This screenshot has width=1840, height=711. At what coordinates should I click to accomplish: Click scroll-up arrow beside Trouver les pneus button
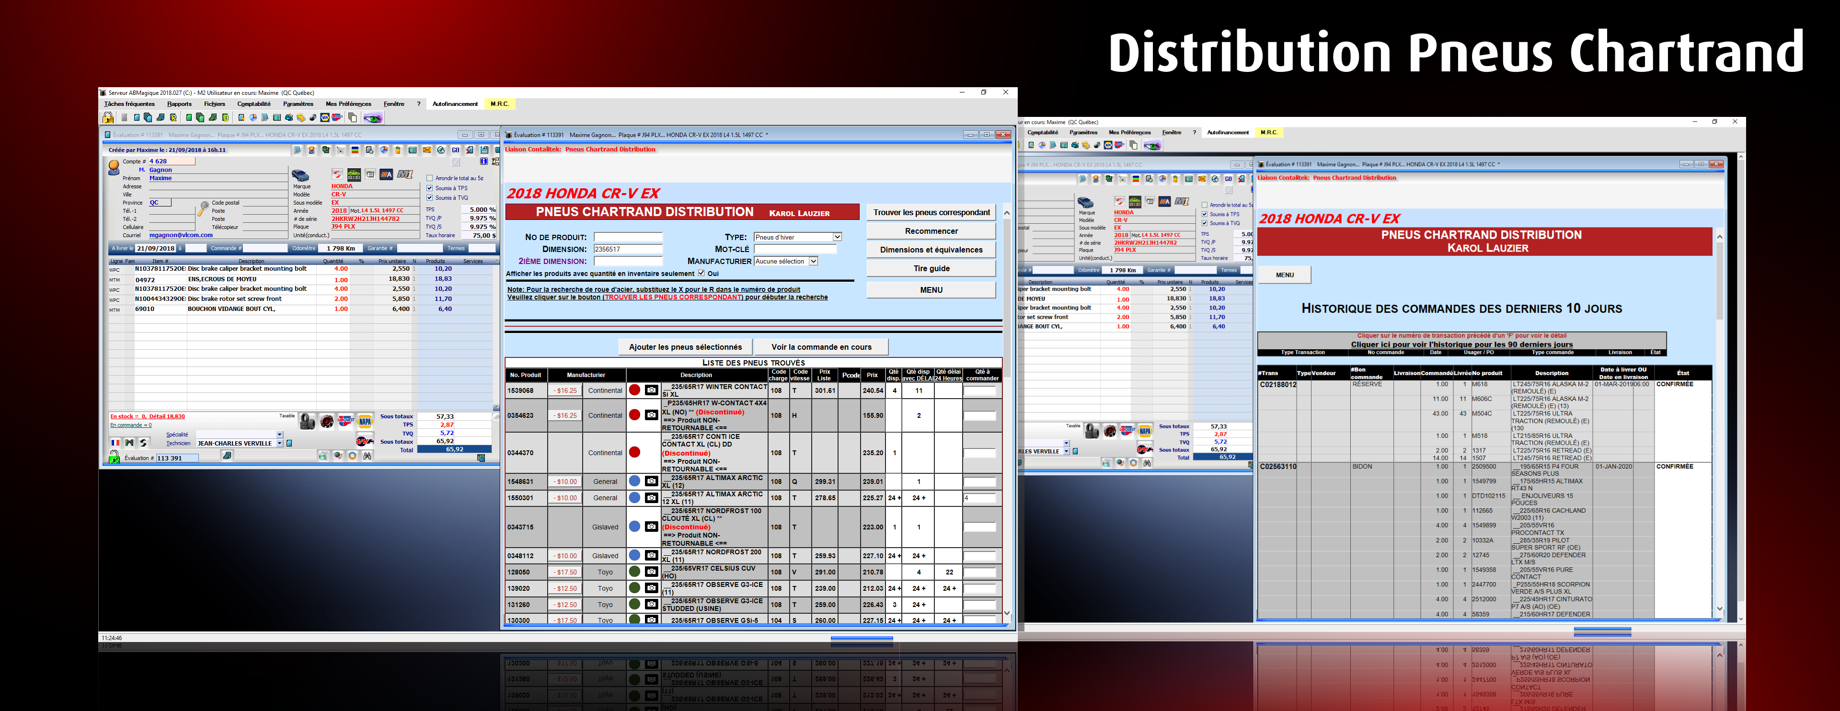click(x=1006, y=213)
